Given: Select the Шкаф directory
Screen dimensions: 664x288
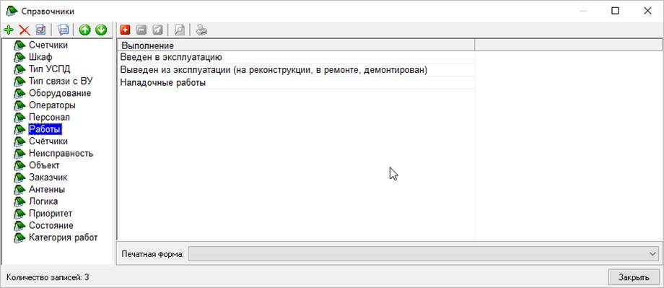Looking at the screenshot, I should [40, 57].
